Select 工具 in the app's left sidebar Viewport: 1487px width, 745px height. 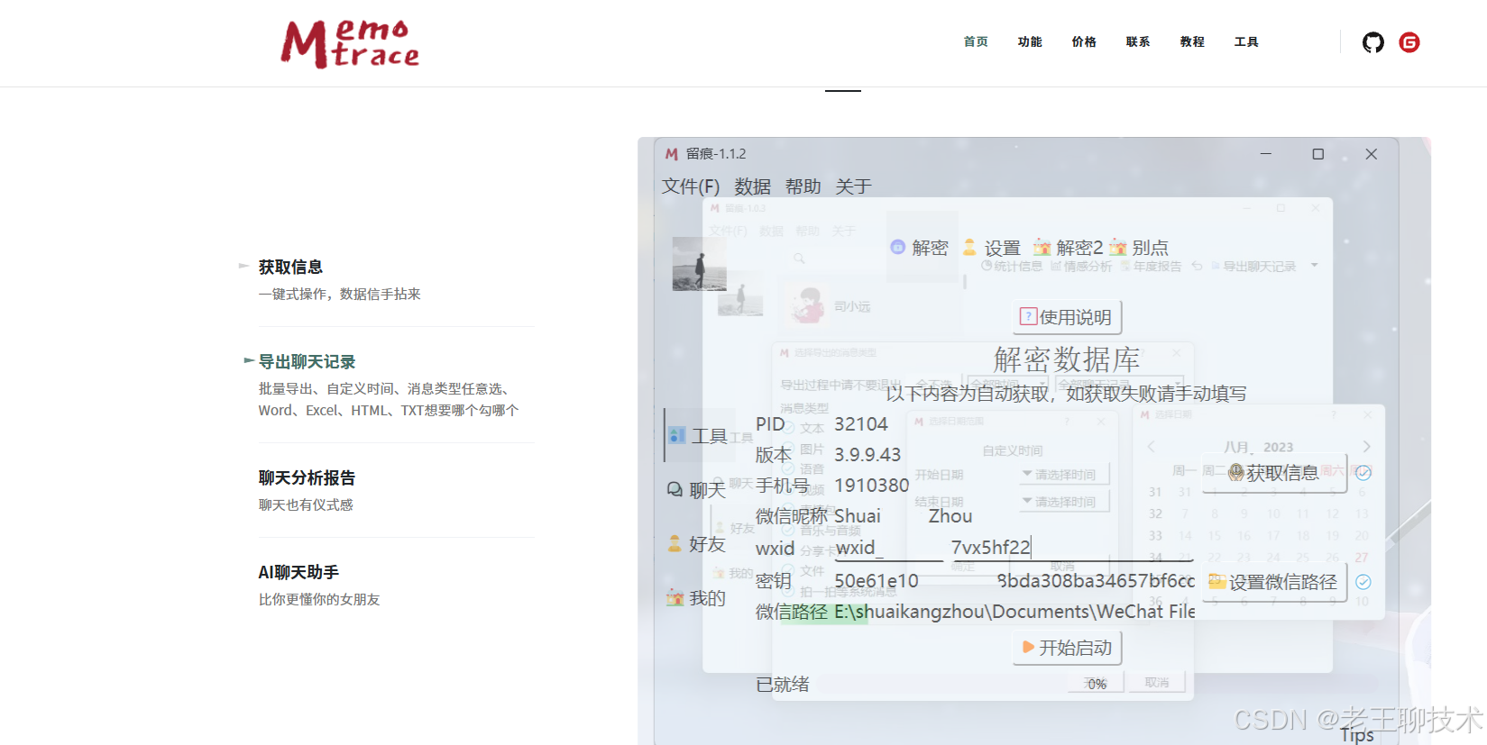click(698, 436)
